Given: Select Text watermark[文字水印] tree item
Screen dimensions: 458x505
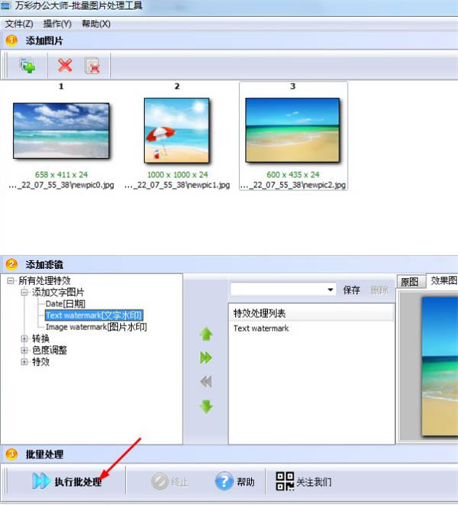Looking at the screenshot, I should pos(94,316).
